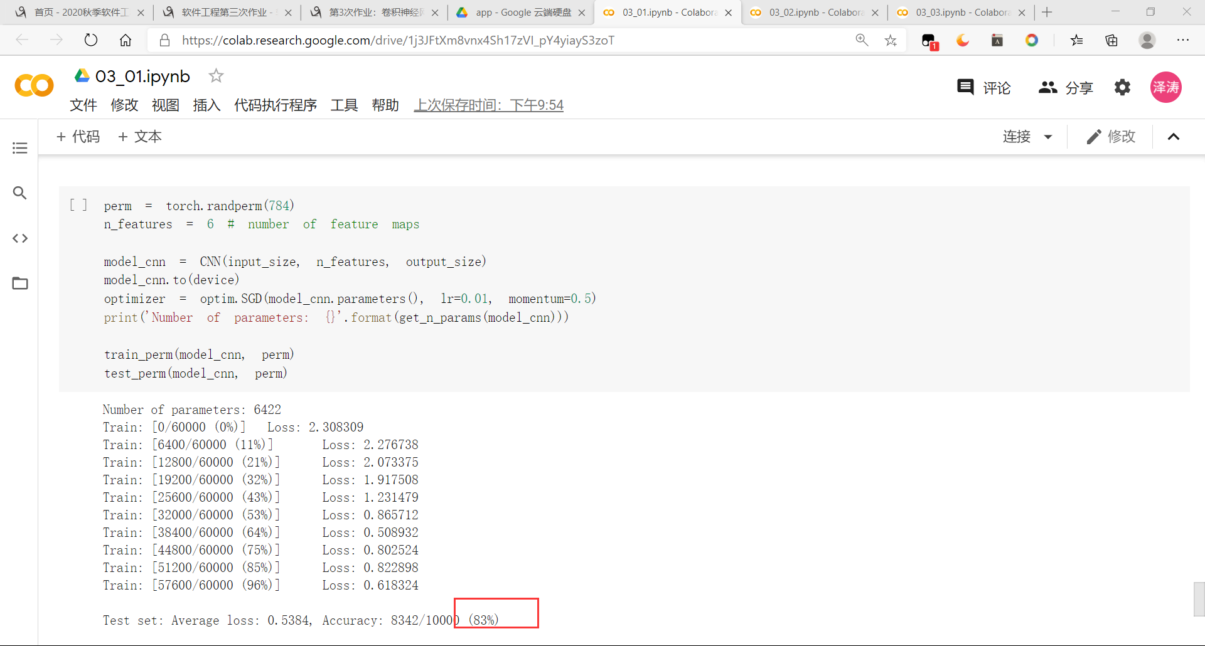Click the 'Number of parameters: 6422' output line
Screen dimensions: 1205x646
192,410
